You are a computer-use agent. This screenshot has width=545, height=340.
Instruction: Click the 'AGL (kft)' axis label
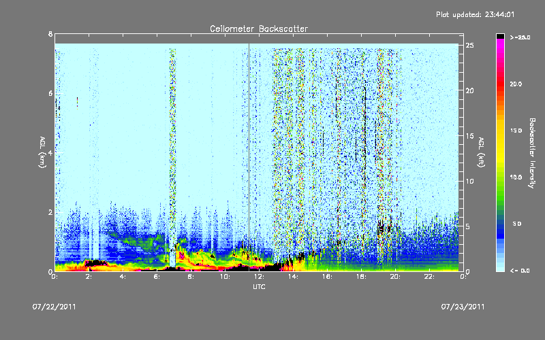(x=481, y=152)
